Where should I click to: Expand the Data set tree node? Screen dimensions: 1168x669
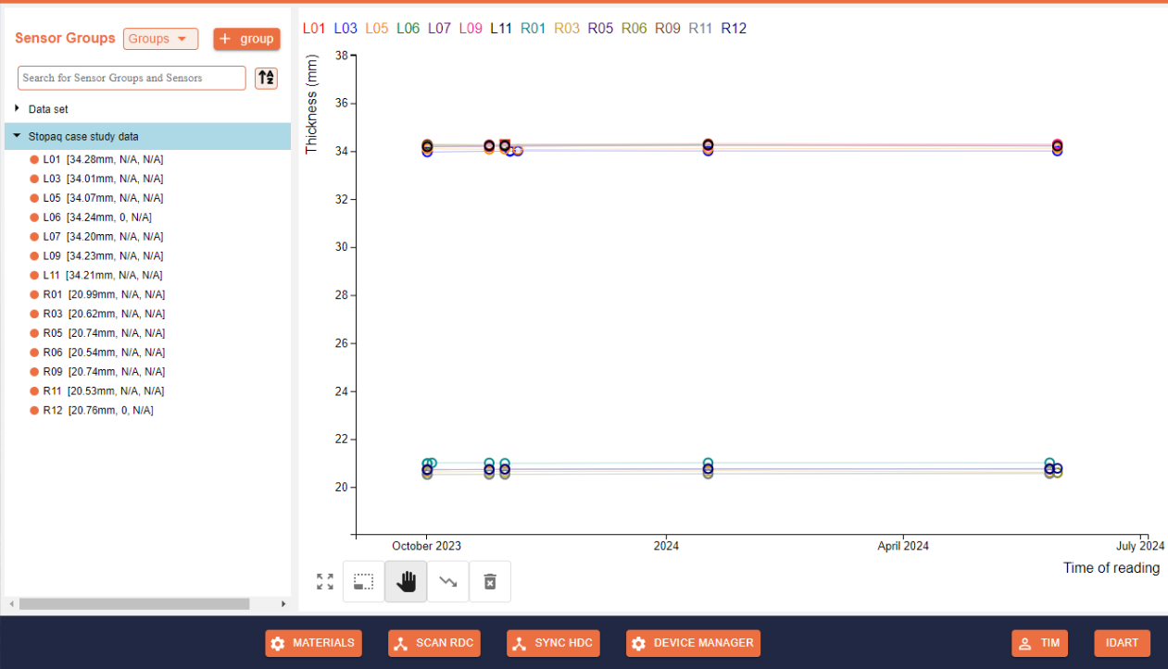coord(18,108)
